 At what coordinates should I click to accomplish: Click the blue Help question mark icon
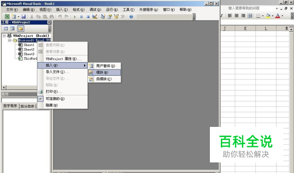click(131, 16)
